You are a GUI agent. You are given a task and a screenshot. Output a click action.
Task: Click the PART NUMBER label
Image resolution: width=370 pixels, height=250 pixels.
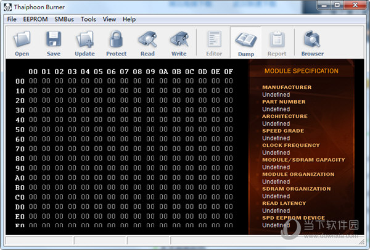pos(284,102)
